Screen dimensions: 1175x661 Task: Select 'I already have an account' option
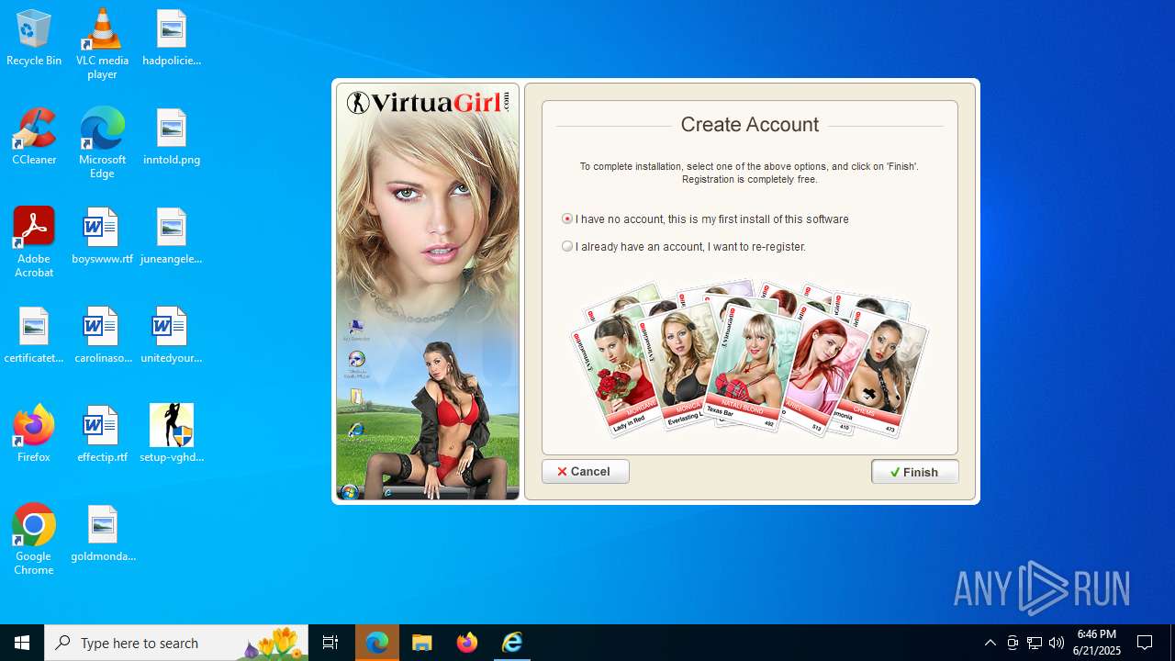[567, 246]
